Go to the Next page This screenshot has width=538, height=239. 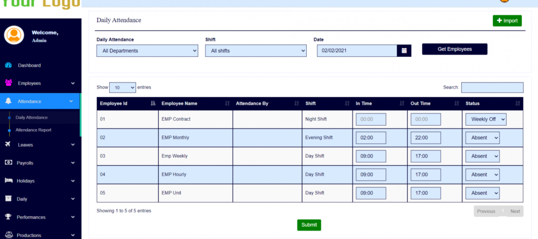[515, 211]
